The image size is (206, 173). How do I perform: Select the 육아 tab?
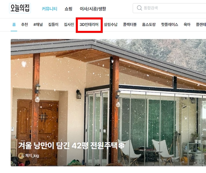click(187, 25)
